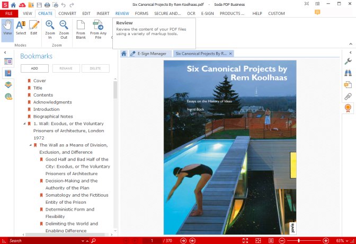This screenshot has width=356, height=244.
Task: Collapse the ribbon with the chevron arrow
Action: [351, 44]
